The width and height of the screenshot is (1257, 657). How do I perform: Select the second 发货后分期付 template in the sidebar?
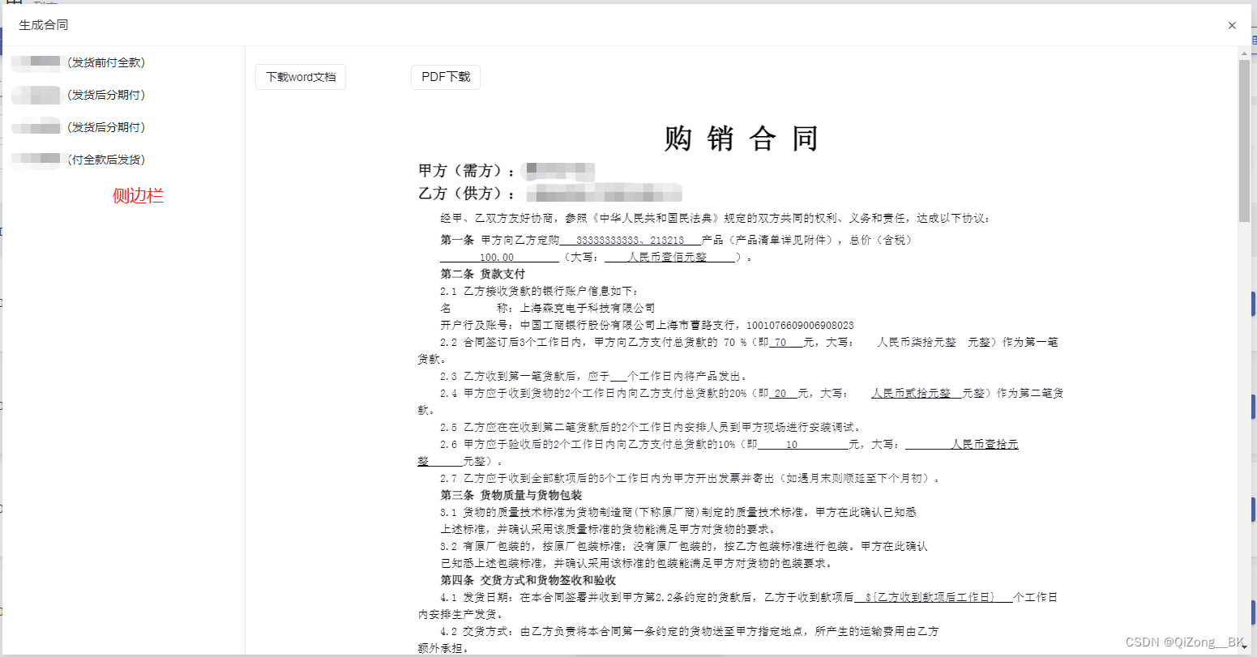coord(80,95)
